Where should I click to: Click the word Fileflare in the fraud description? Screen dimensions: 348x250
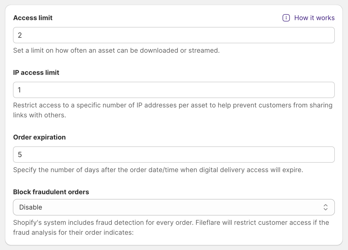[208, 223]
